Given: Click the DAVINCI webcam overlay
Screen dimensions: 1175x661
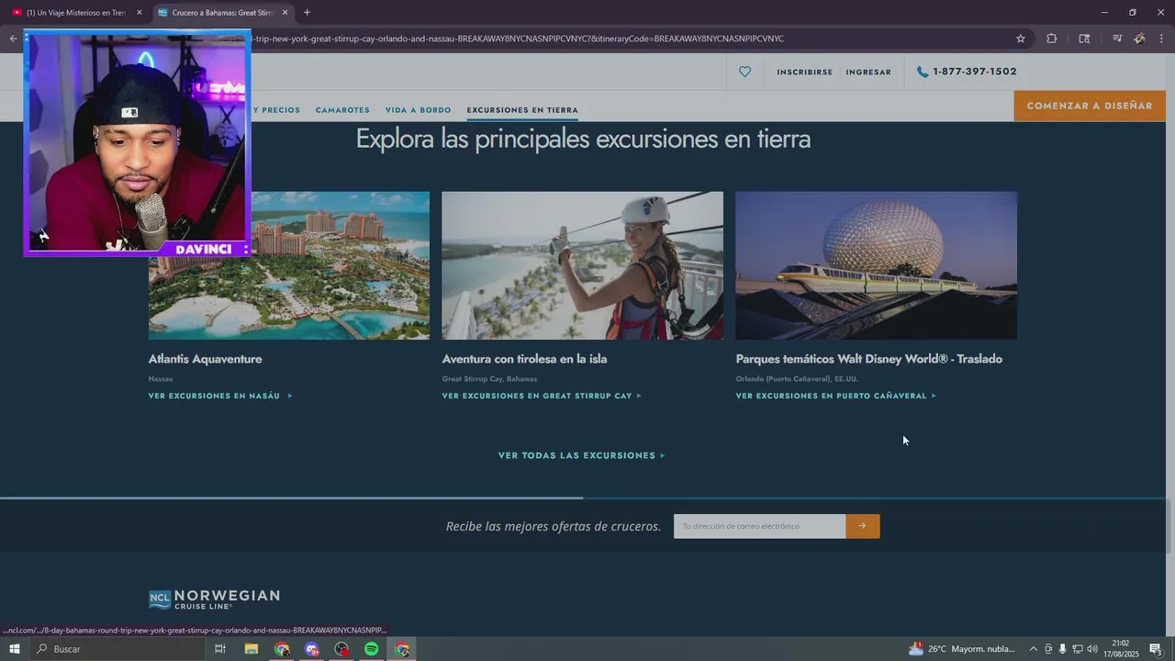Looking at the screenshot, I should coord(137,143).
